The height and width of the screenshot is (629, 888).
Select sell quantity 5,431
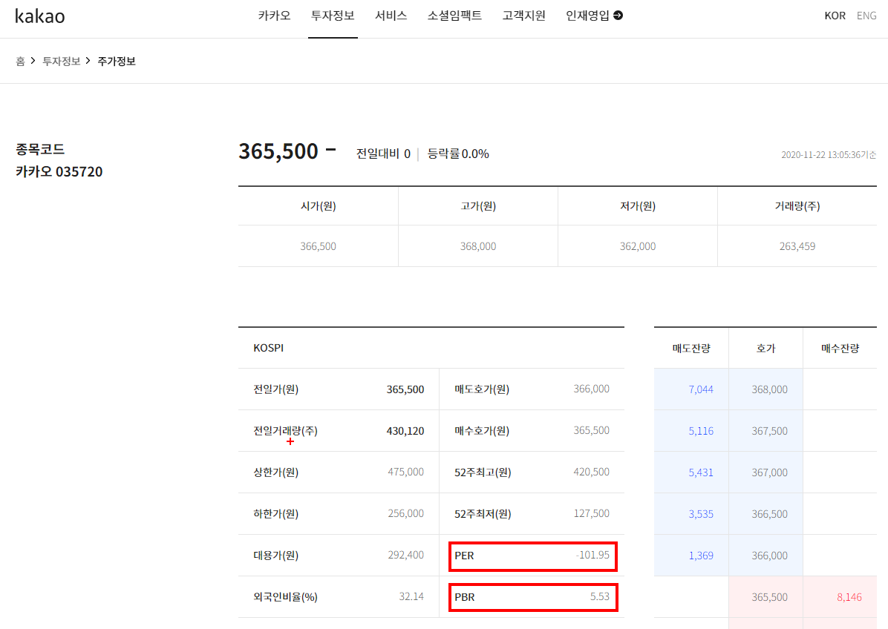701,472
